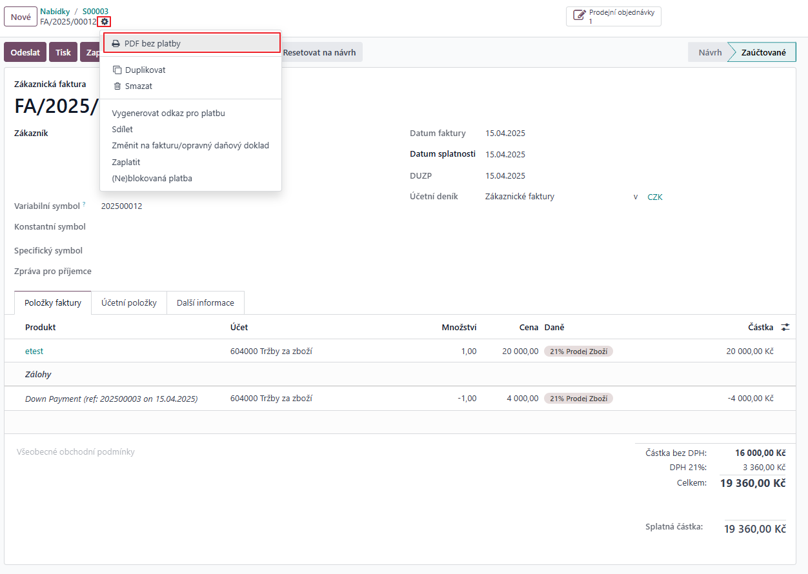Click the Návrh status stage
Image resolution: width=808 pixels, height=574 pixels.
click(x=709, y=53)
